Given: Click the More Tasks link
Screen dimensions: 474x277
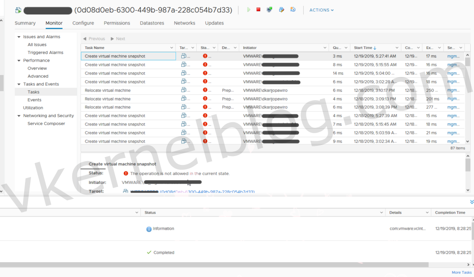Looking at the screenshot, I should [x=462, y=272].
